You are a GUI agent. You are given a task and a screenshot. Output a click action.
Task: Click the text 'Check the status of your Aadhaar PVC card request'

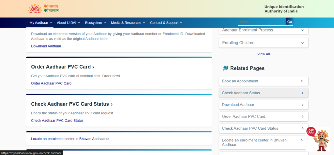pyautogui.click(x=72, y=113)
